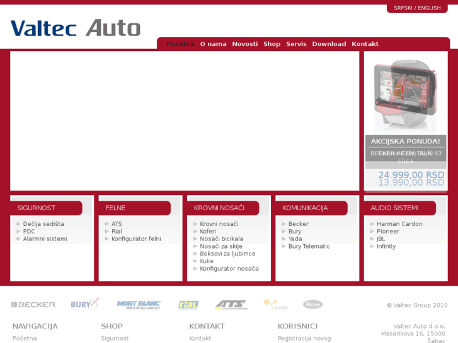Open Krovni nosači list link
Viewport: 458px width, 343px height.
219,224
